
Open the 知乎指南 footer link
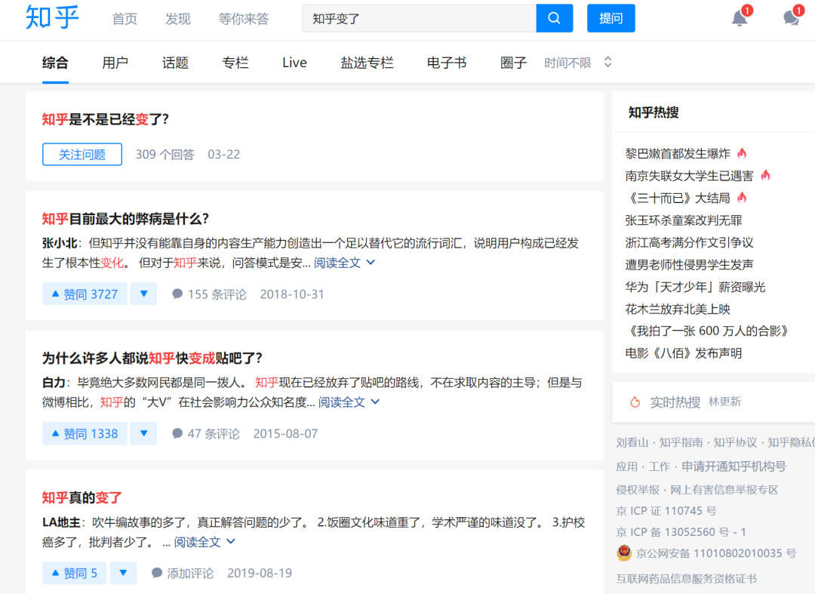point(681,442)
